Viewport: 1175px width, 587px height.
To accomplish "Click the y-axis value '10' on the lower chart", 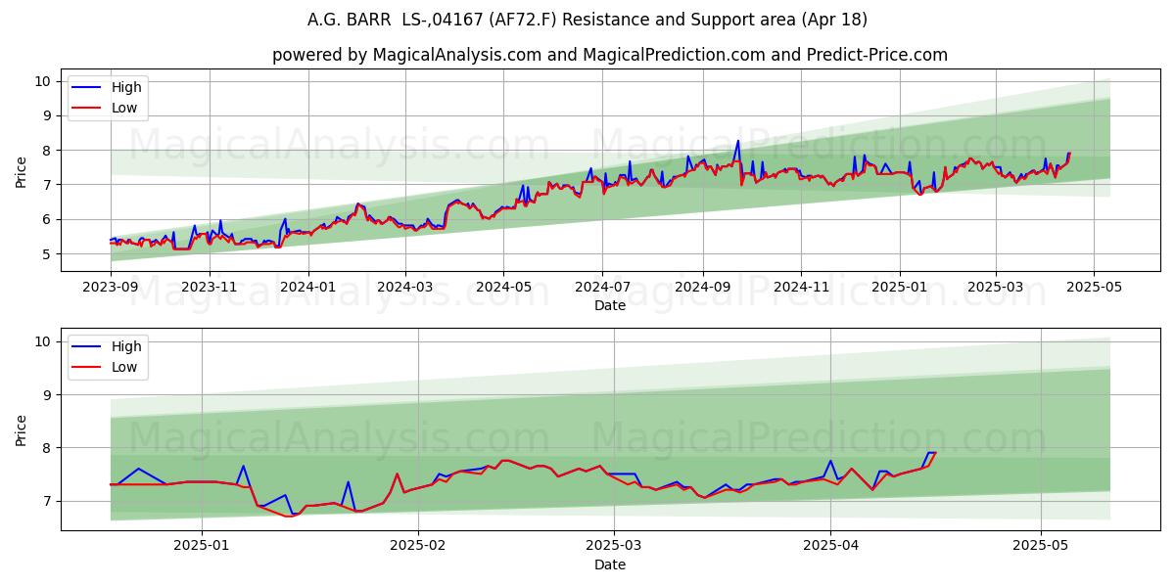I will pos(43,341).
